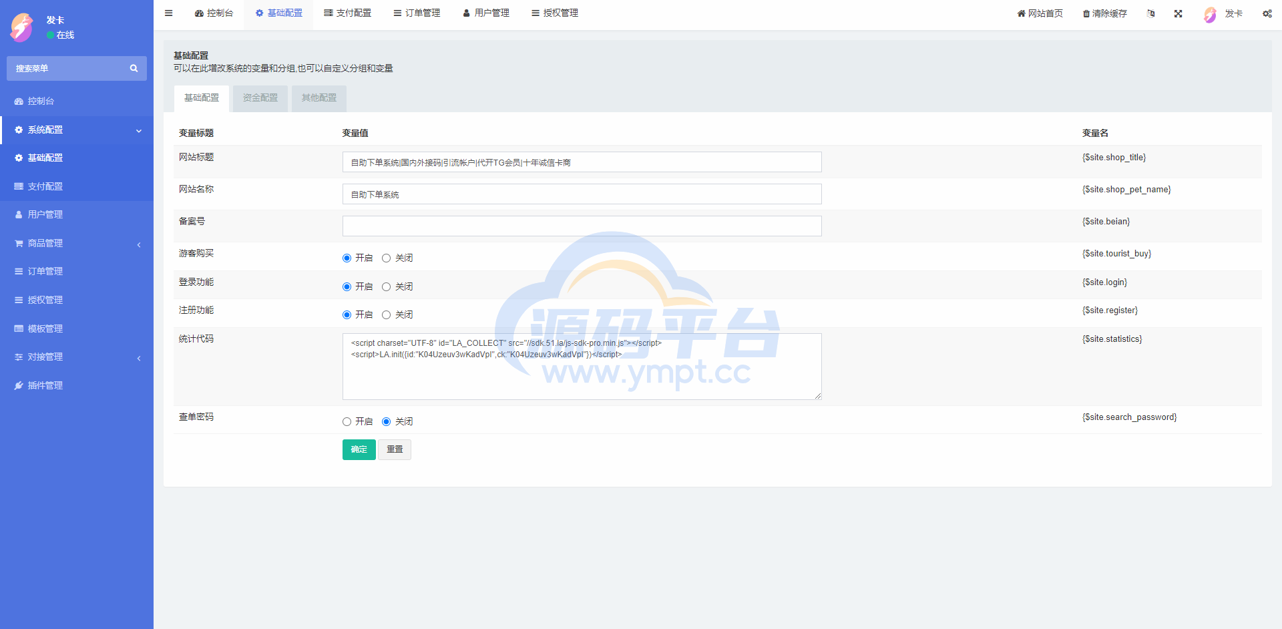Click the list icon beside sidebar 授权管理
Viewport: 1282px width, 629px height.
pyautogui.click(x=19, y=300)
